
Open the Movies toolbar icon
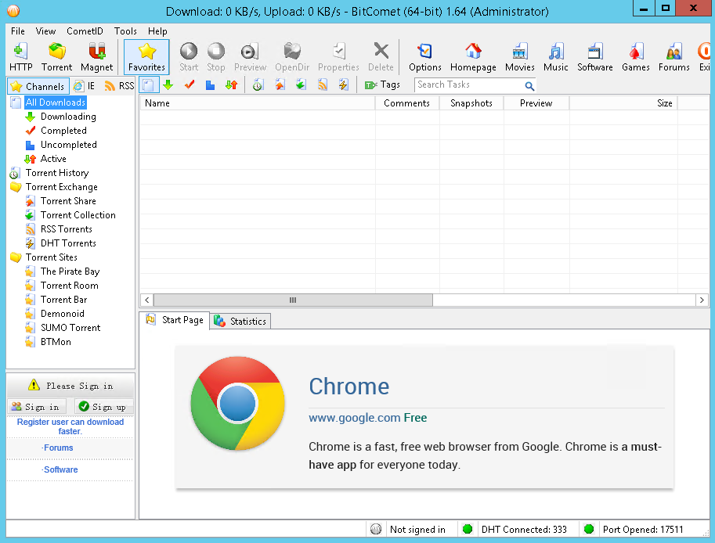519,57
